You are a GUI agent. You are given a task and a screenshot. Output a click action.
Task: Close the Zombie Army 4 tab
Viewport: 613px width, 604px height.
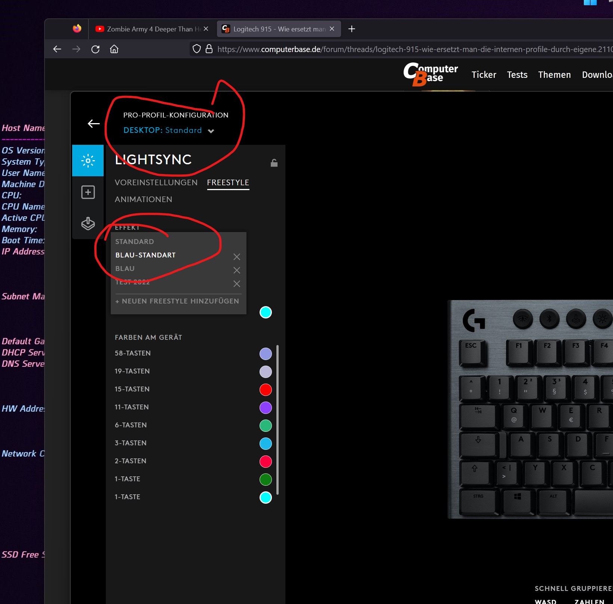[206, 29]
